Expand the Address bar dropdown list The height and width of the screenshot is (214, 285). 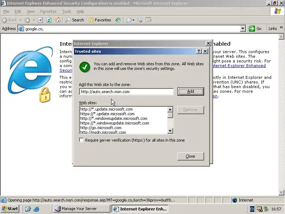tap(243, 29)
